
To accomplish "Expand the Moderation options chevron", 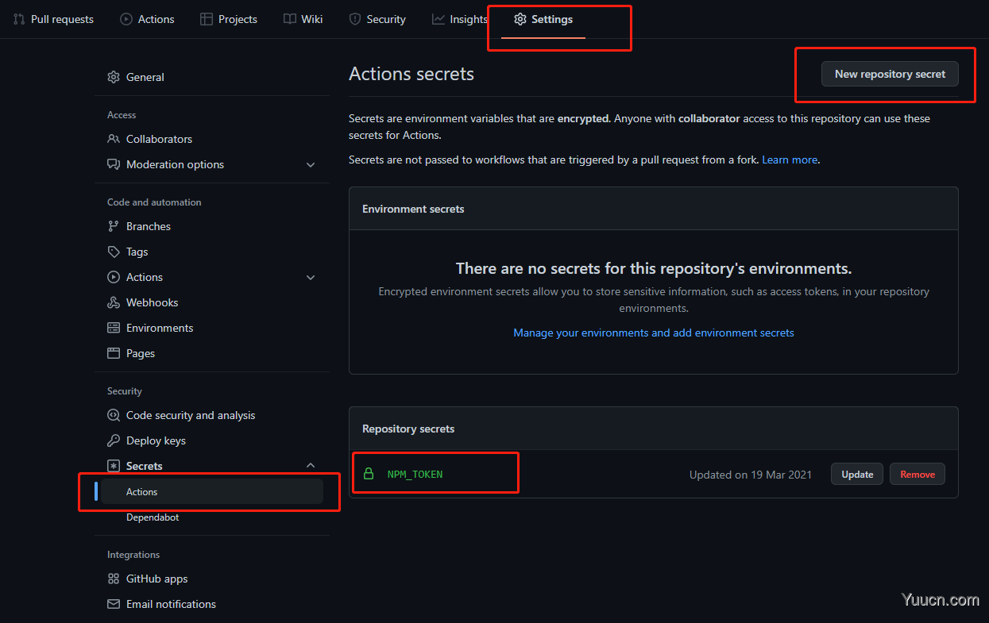I will pyautogui.click(x=311, y=164).
